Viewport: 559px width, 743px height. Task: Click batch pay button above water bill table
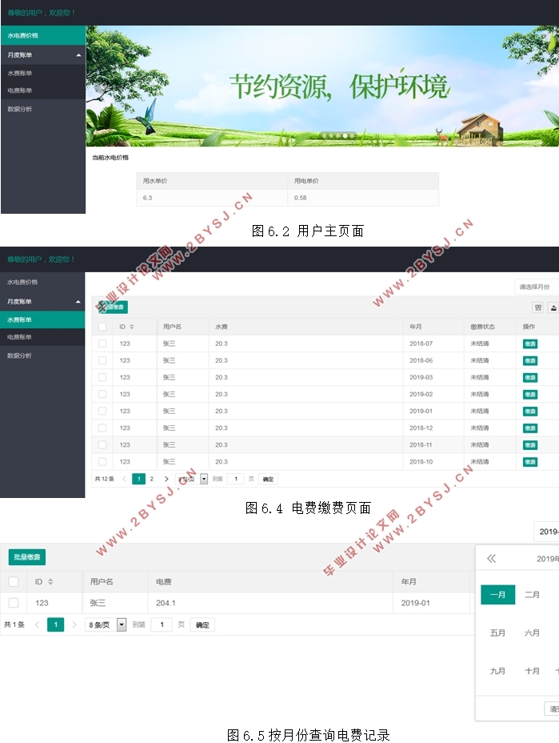pos(113,307)
